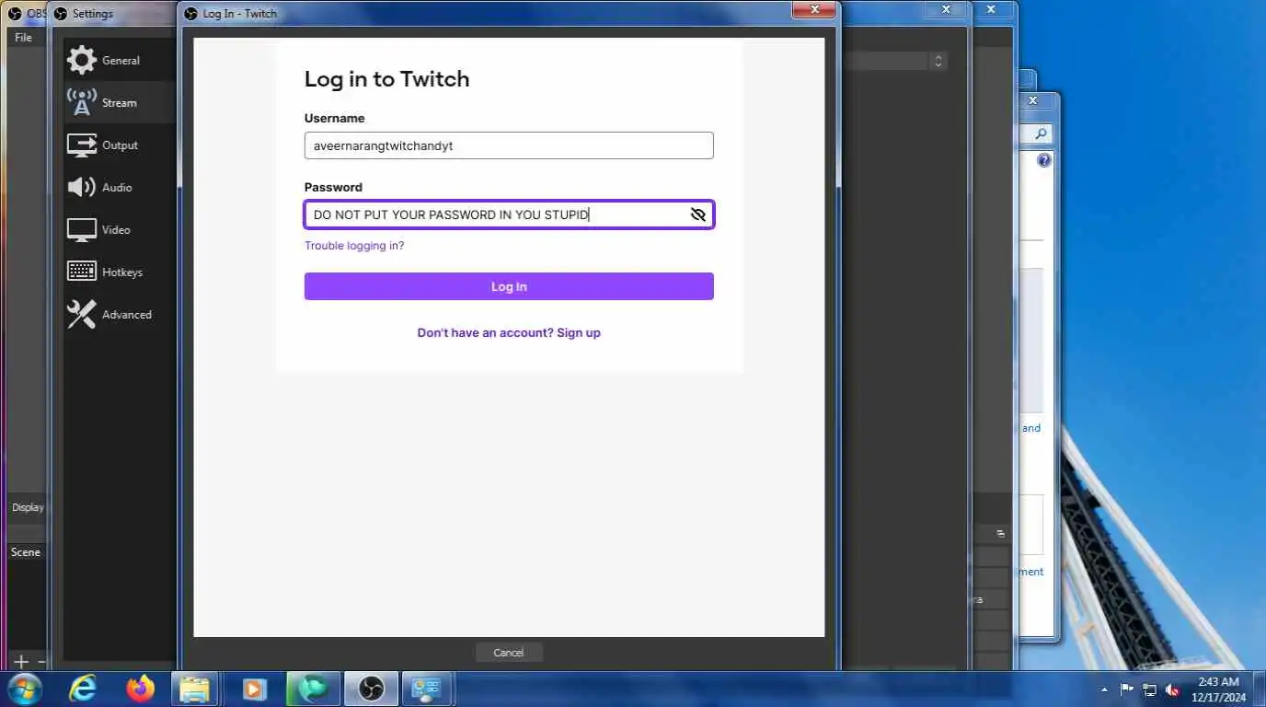Cancel the Twitch login dialog
1266x707 pixels.
pyautogui.click(x=509, y=653)
